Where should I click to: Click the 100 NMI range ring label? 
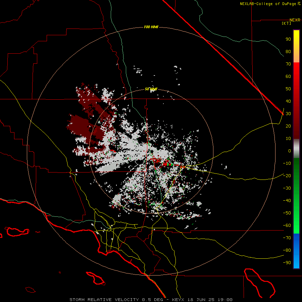(151, 27)
